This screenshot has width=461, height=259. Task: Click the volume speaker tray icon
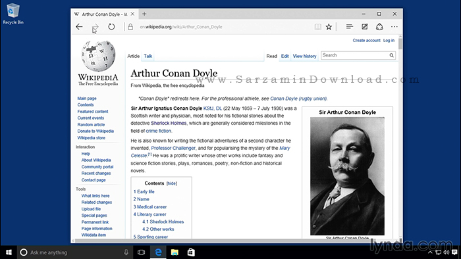coord(447,252)
